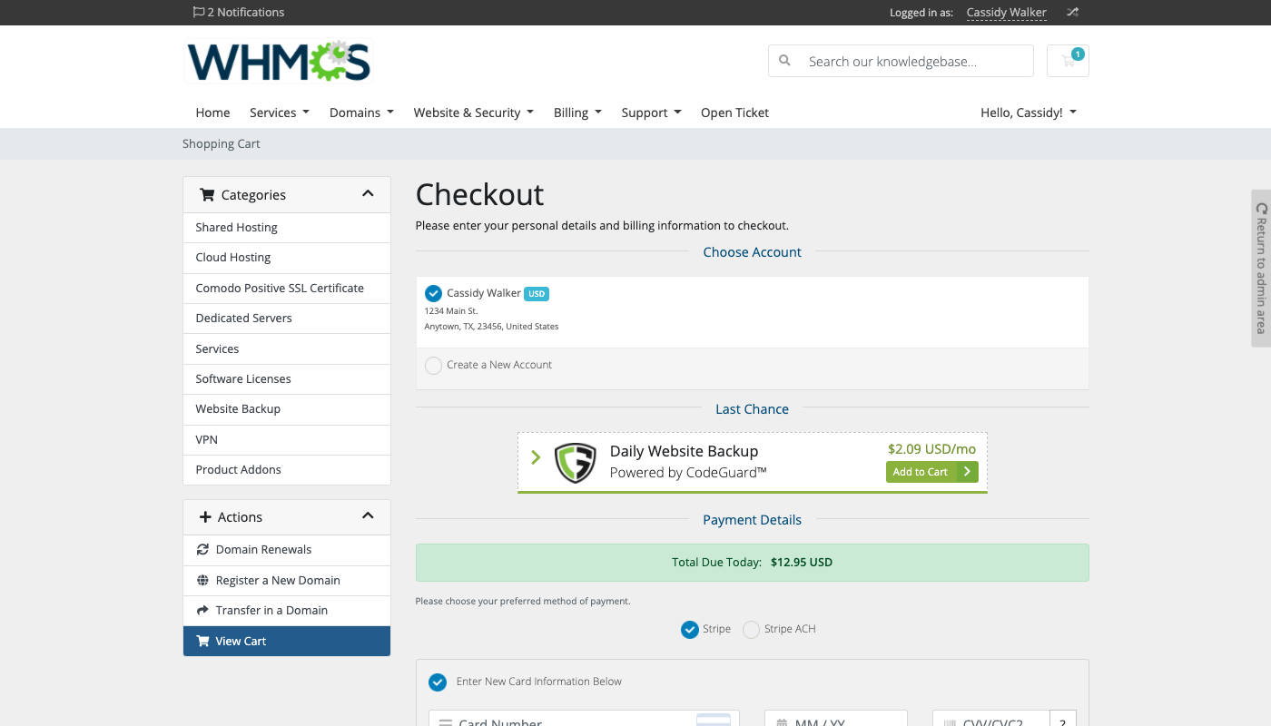Click the CodeGuard shield logo

[x=575, y=463]
